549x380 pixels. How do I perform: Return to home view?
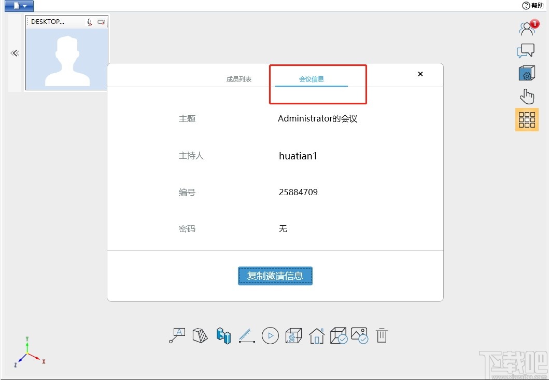click(317, 335)
